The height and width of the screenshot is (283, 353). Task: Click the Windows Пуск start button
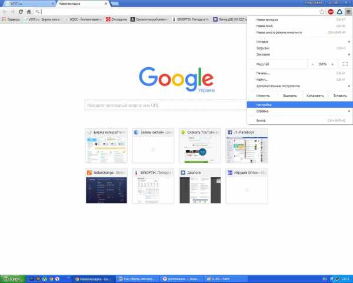13,279
